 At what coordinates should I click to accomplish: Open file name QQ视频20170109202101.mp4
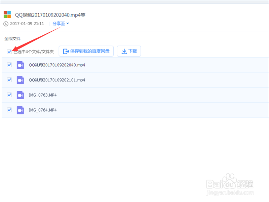pos(57,80)
